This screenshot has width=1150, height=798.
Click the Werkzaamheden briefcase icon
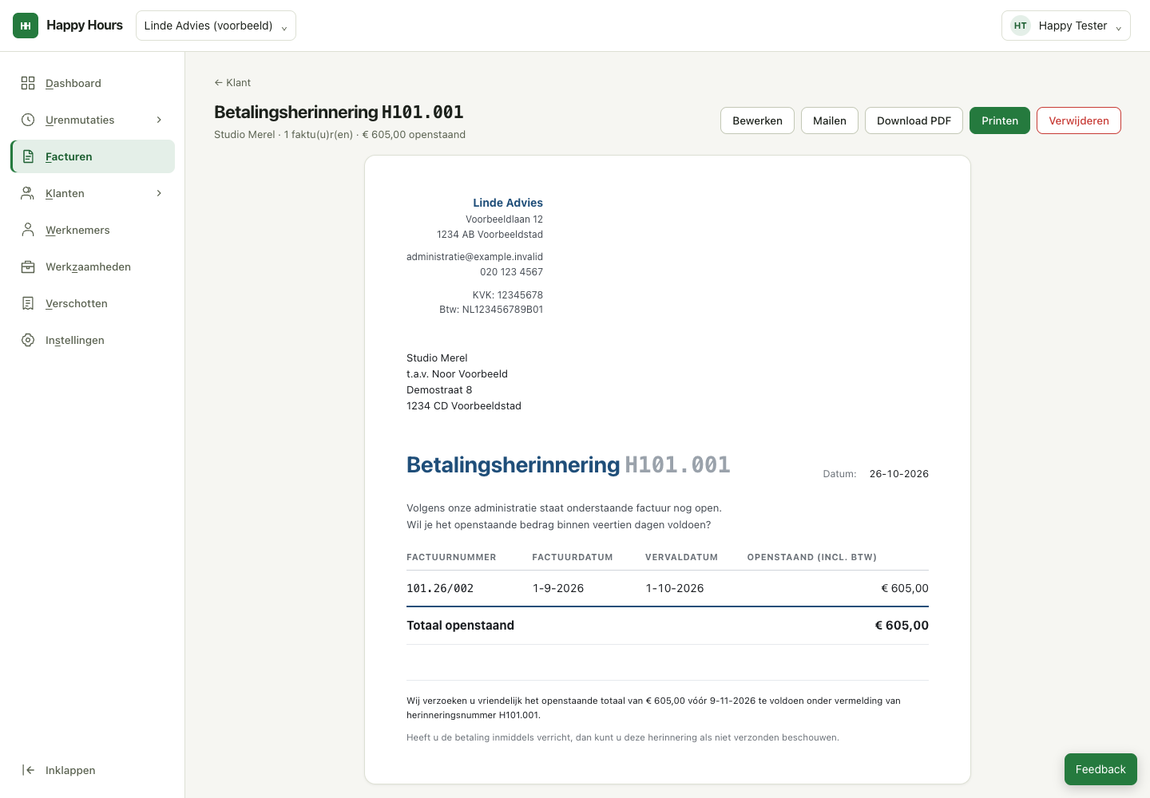click(x=28, y=267)
